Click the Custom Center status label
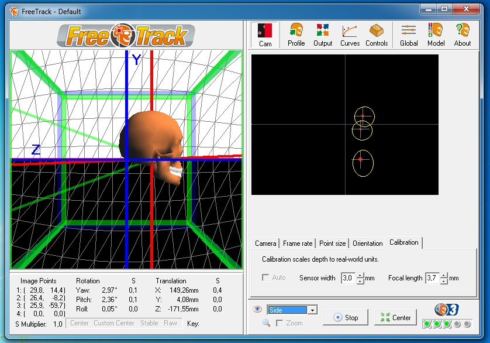The width and height of the screenshot is (490, 343). pyautogui.click(x=114, y=323)
